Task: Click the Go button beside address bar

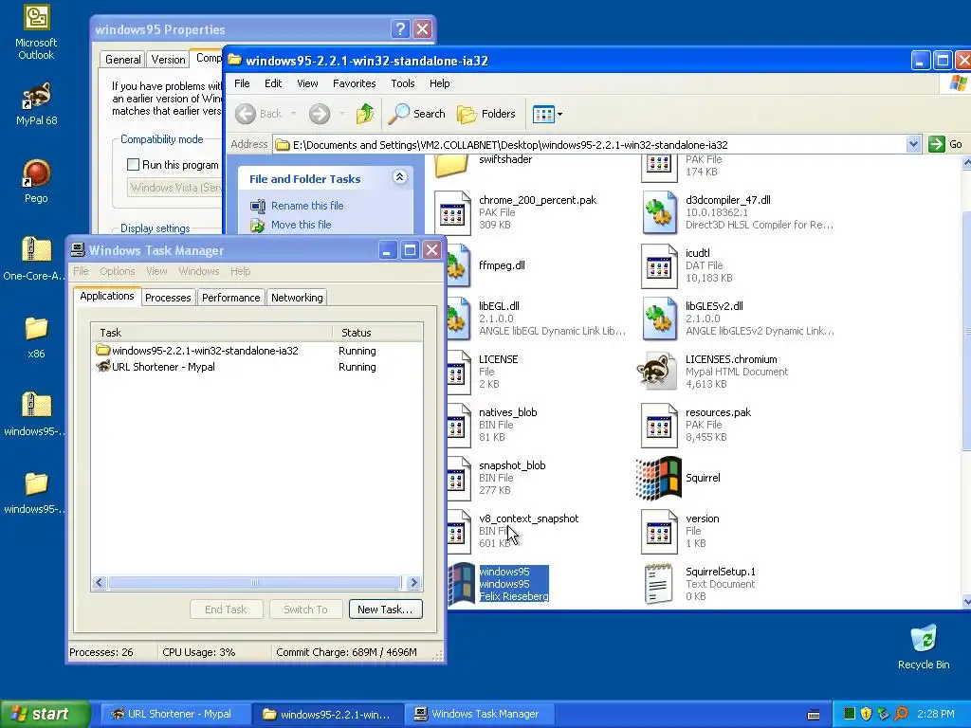Action: (x=945, y=144)
